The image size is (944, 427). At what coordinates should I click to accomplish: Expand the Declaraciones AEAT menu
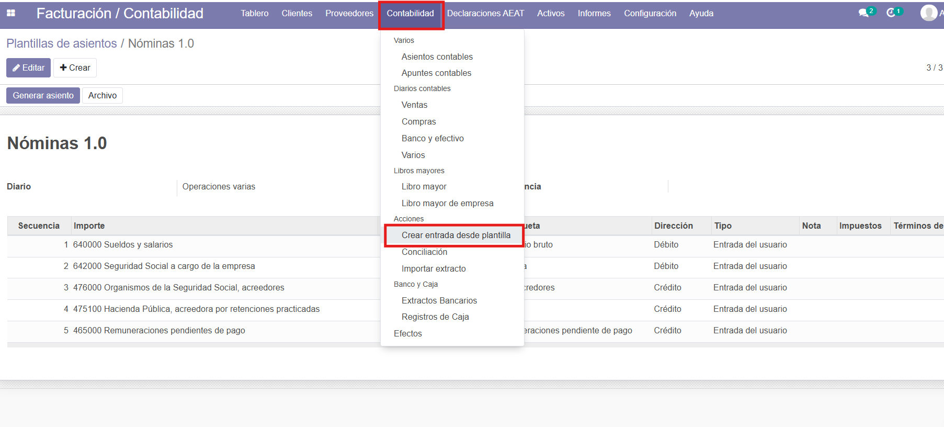point(485,13)
